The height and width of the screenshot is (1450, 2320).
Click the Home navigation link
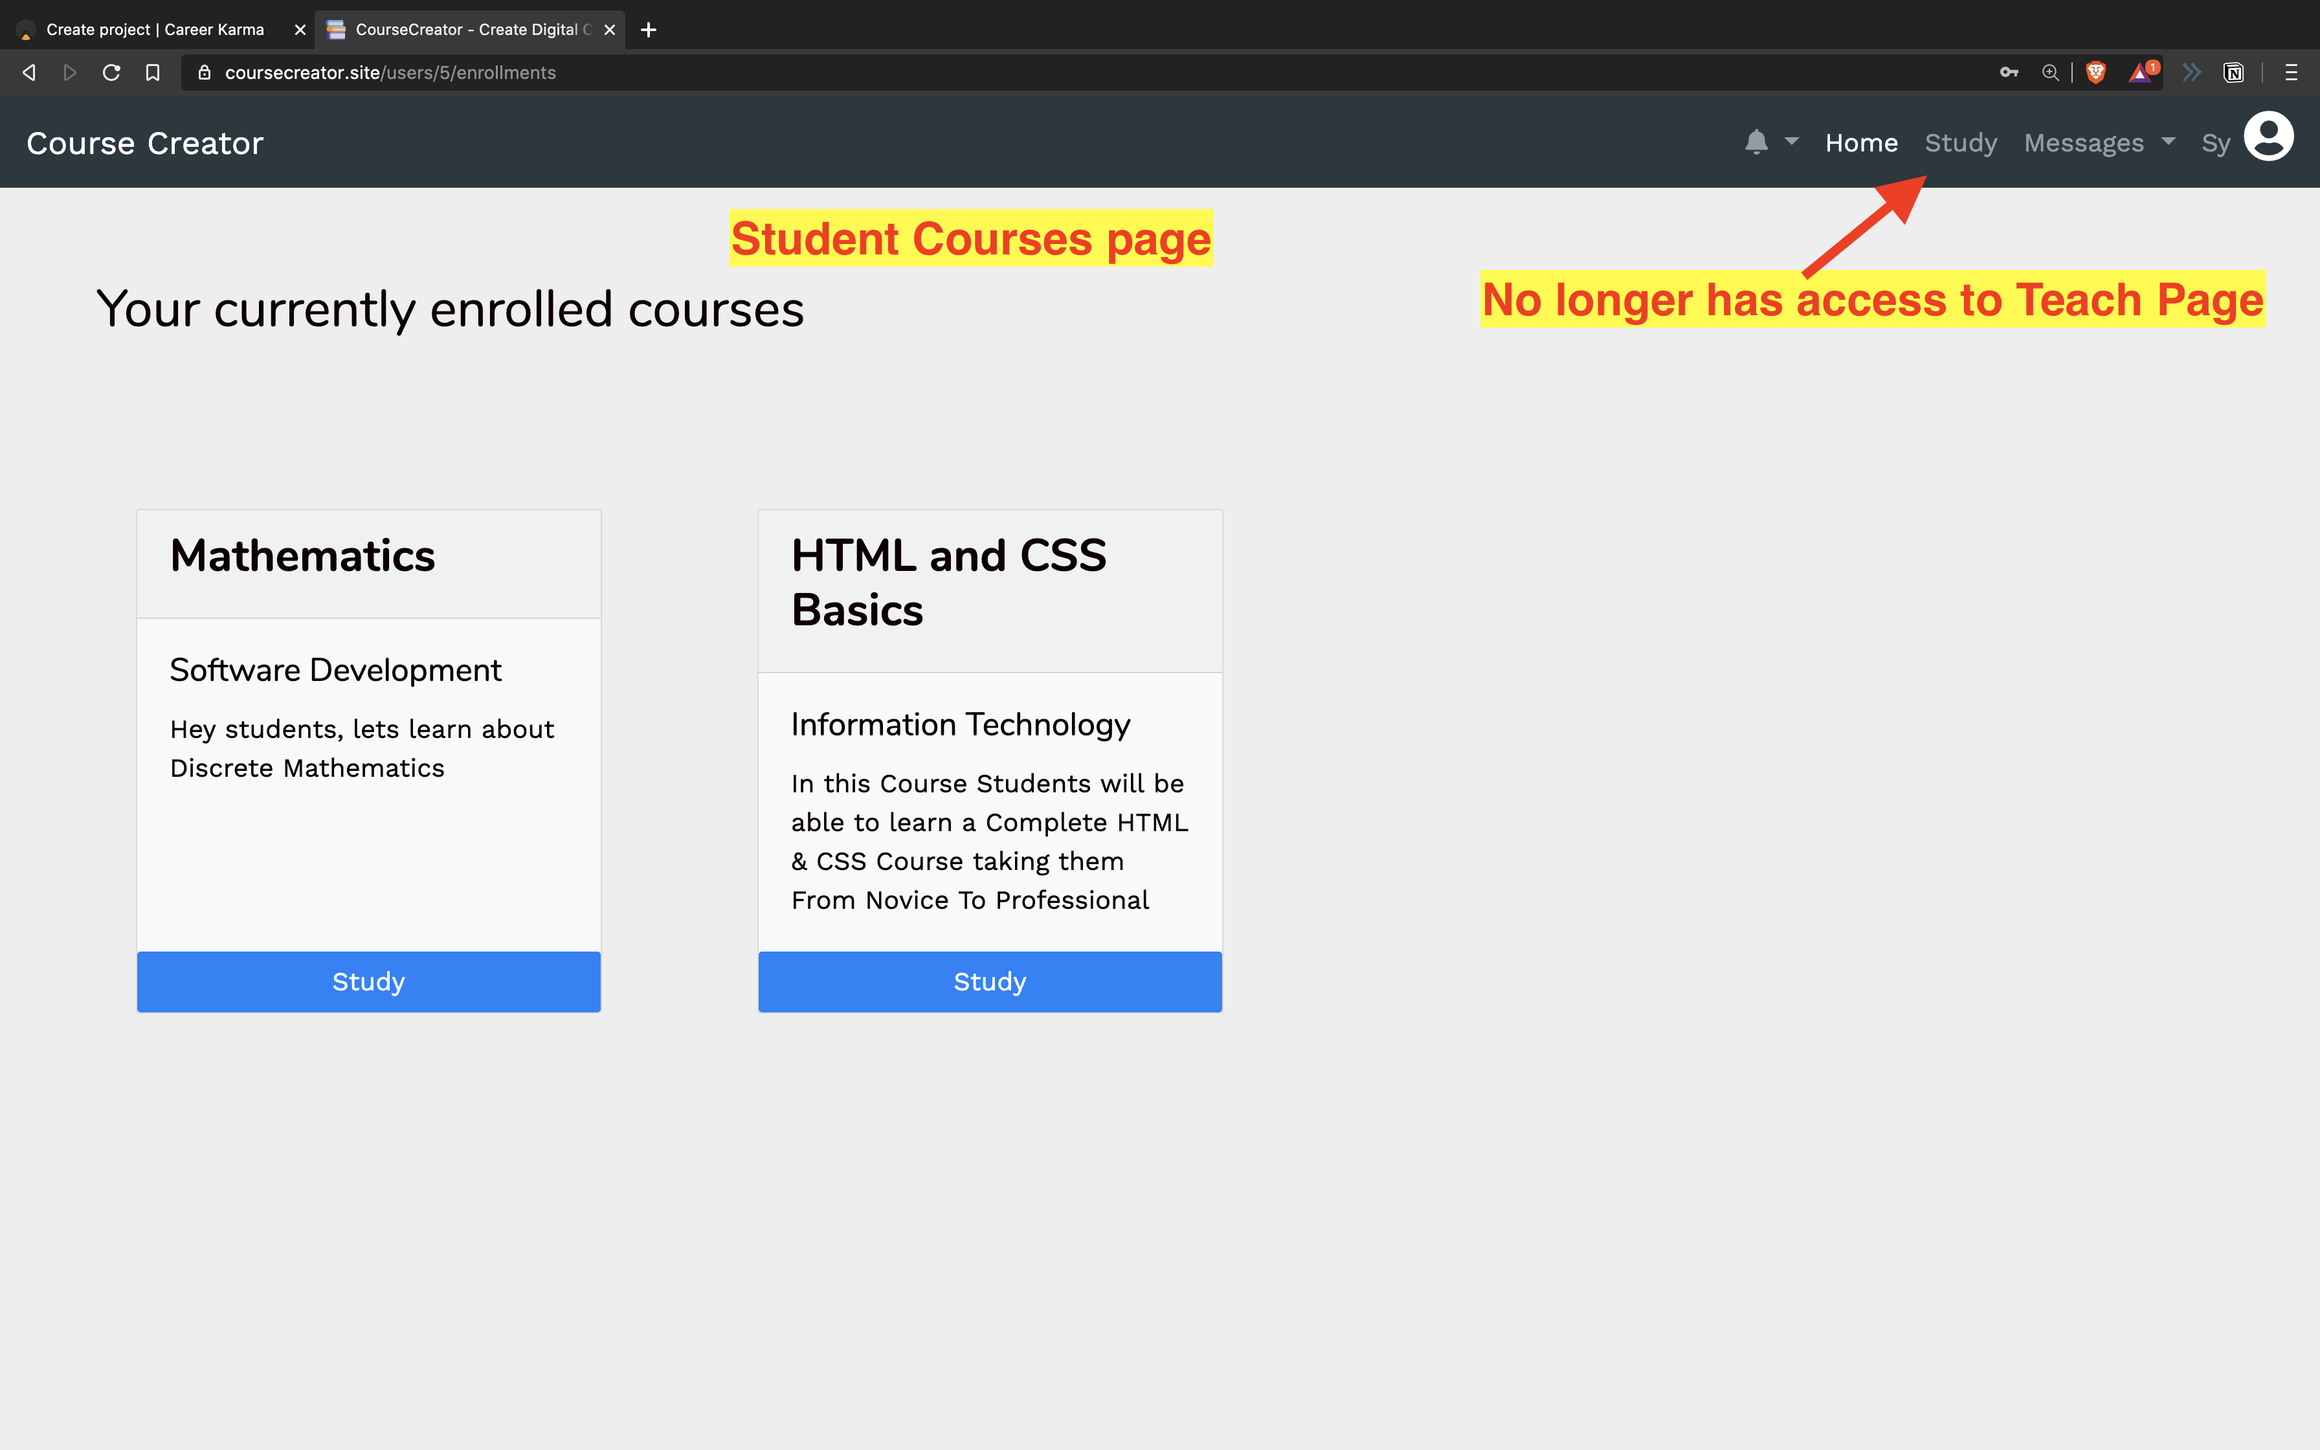(1861, 143)
